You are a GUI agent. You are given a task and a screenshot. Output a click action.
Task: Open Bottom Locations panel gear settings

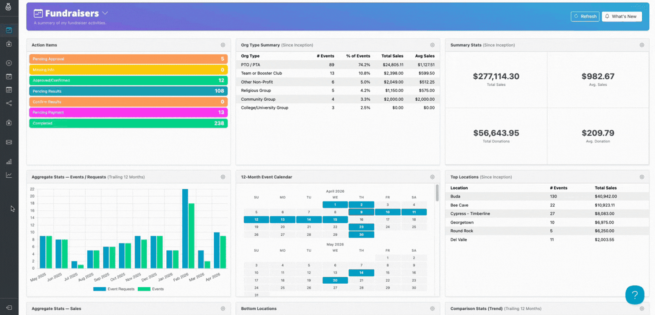point(432,308)
